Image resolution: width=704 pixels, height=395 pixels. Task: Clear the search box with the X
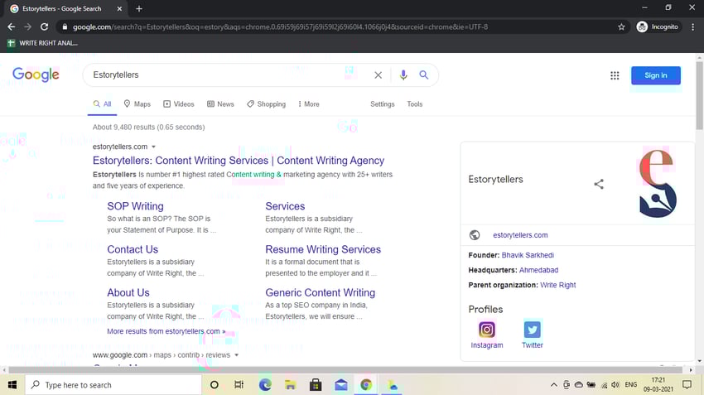tap(378, 75)
